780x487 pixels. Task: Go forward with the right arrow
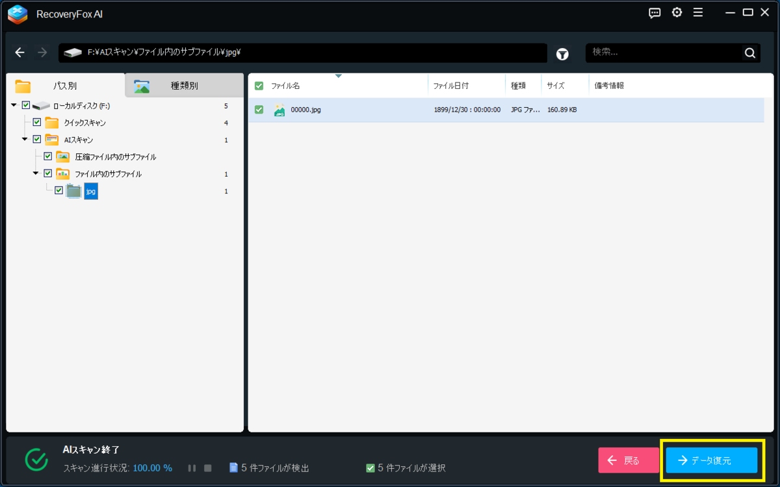pyautogui.click(x=42, y=53)
